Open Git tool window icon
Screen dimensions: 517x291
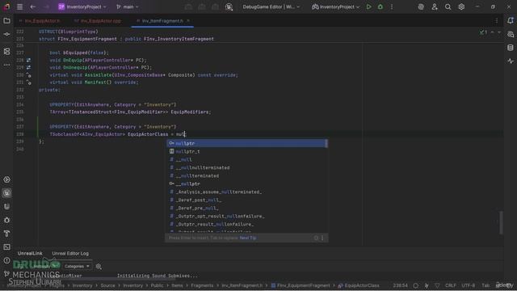pos(6,273)
